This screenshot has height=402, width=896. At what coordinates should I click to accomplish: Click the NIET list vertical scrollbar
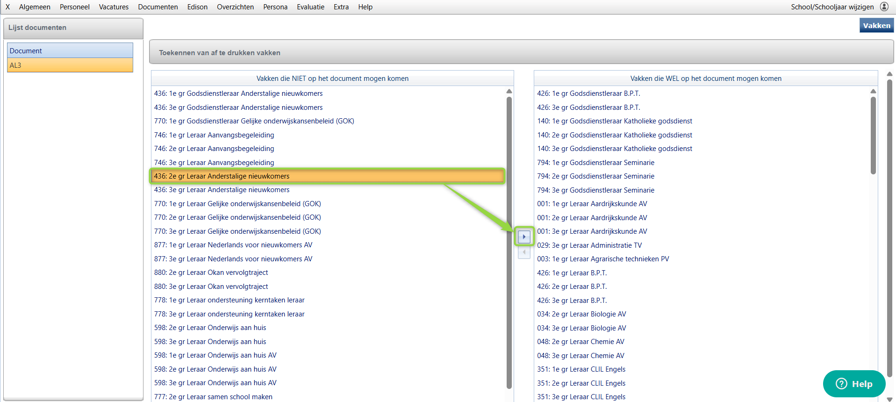(509, 243)
